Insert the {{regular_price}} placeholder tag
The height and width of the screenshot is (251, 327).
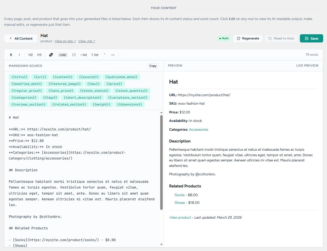coord(27,91)
